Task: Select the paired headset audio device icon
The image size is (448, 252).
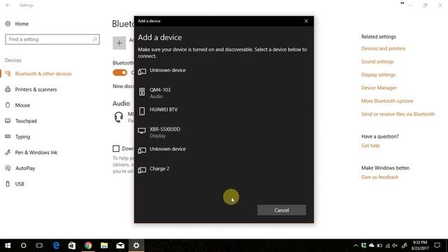Action: [118, 117]
